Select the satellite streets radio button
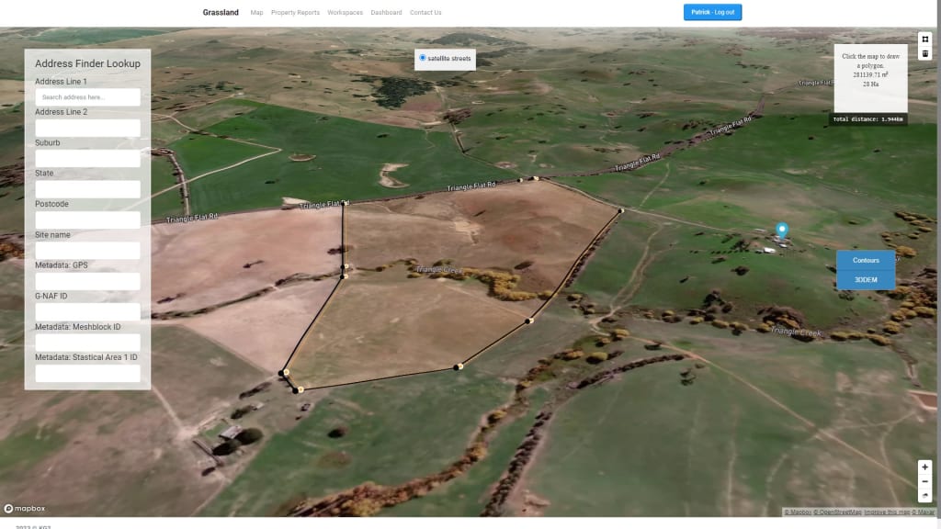Viewport: 941px width, 529px height. [x=423, y=59]
